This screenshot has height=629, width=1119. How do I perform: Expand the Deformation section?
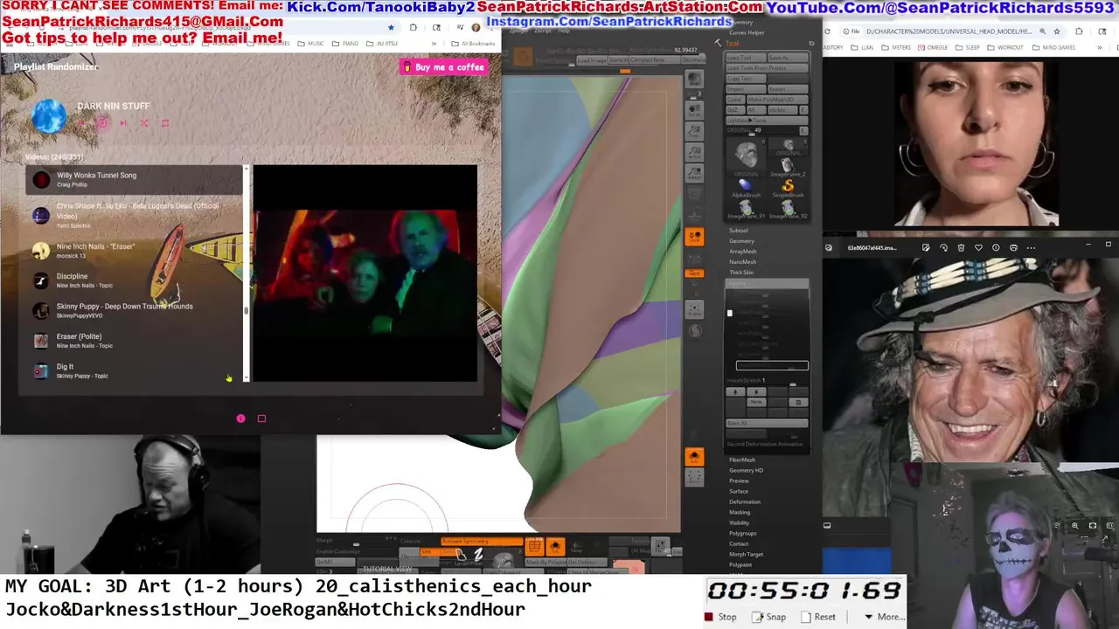[745, 501]
